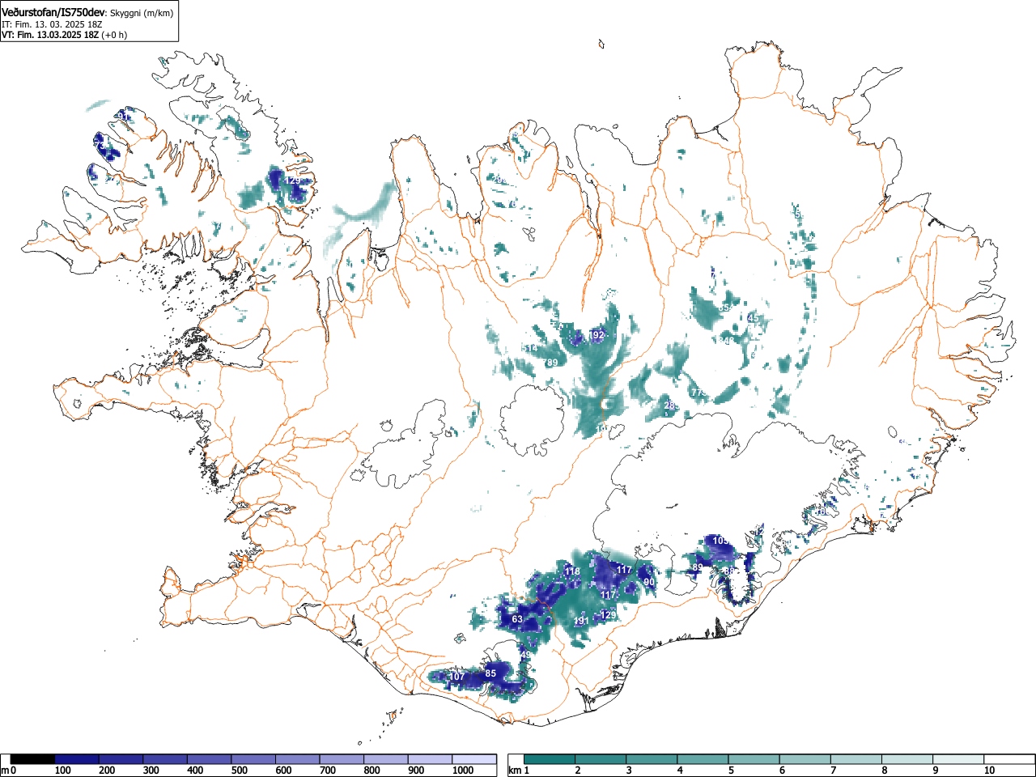This screenshot has height=777, width=1036.
Task: Select the VT: Fim. 13.03.2025 18Z (+0 h) line
Action: pyautogui.click(x=64, y=35)
